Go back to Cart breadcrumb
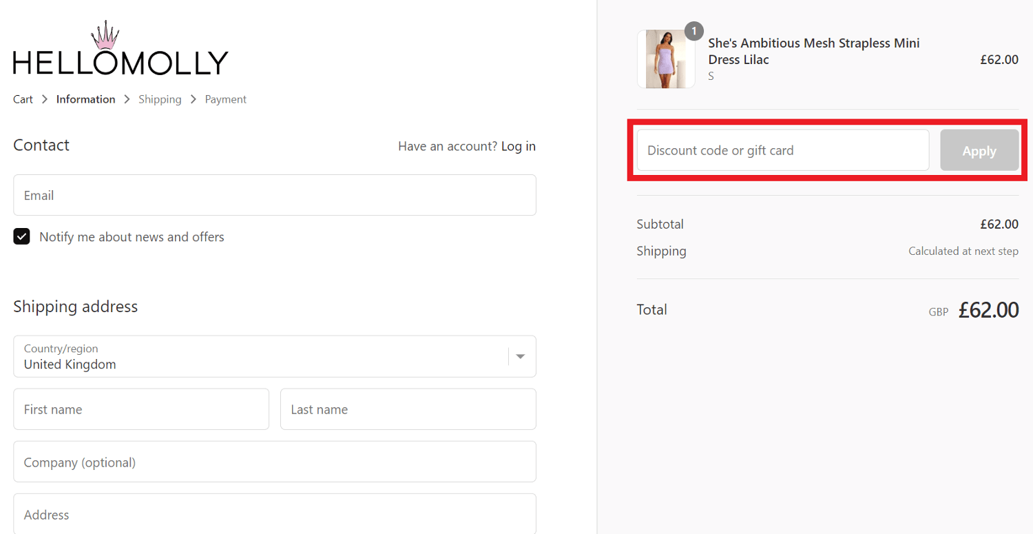The width and height of the screenshot is (1033, 534). 23,99
